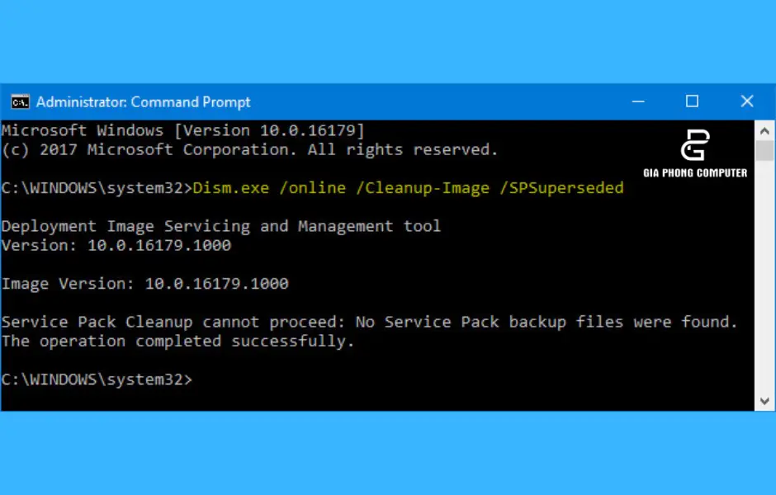Click the minimize icon on the title bar

[639, 101]
